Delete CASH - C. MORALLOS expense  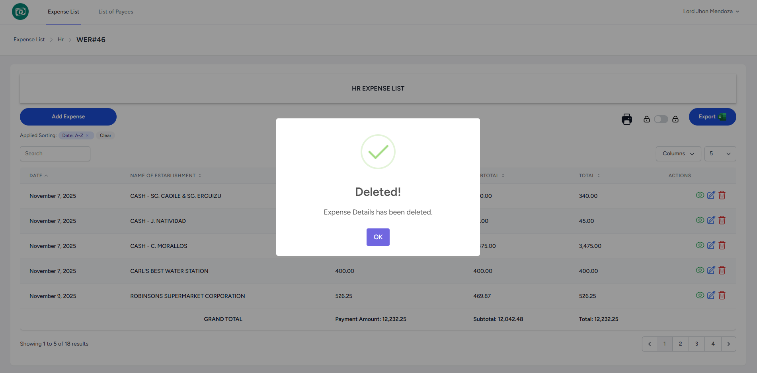click(x=722, y=245)
